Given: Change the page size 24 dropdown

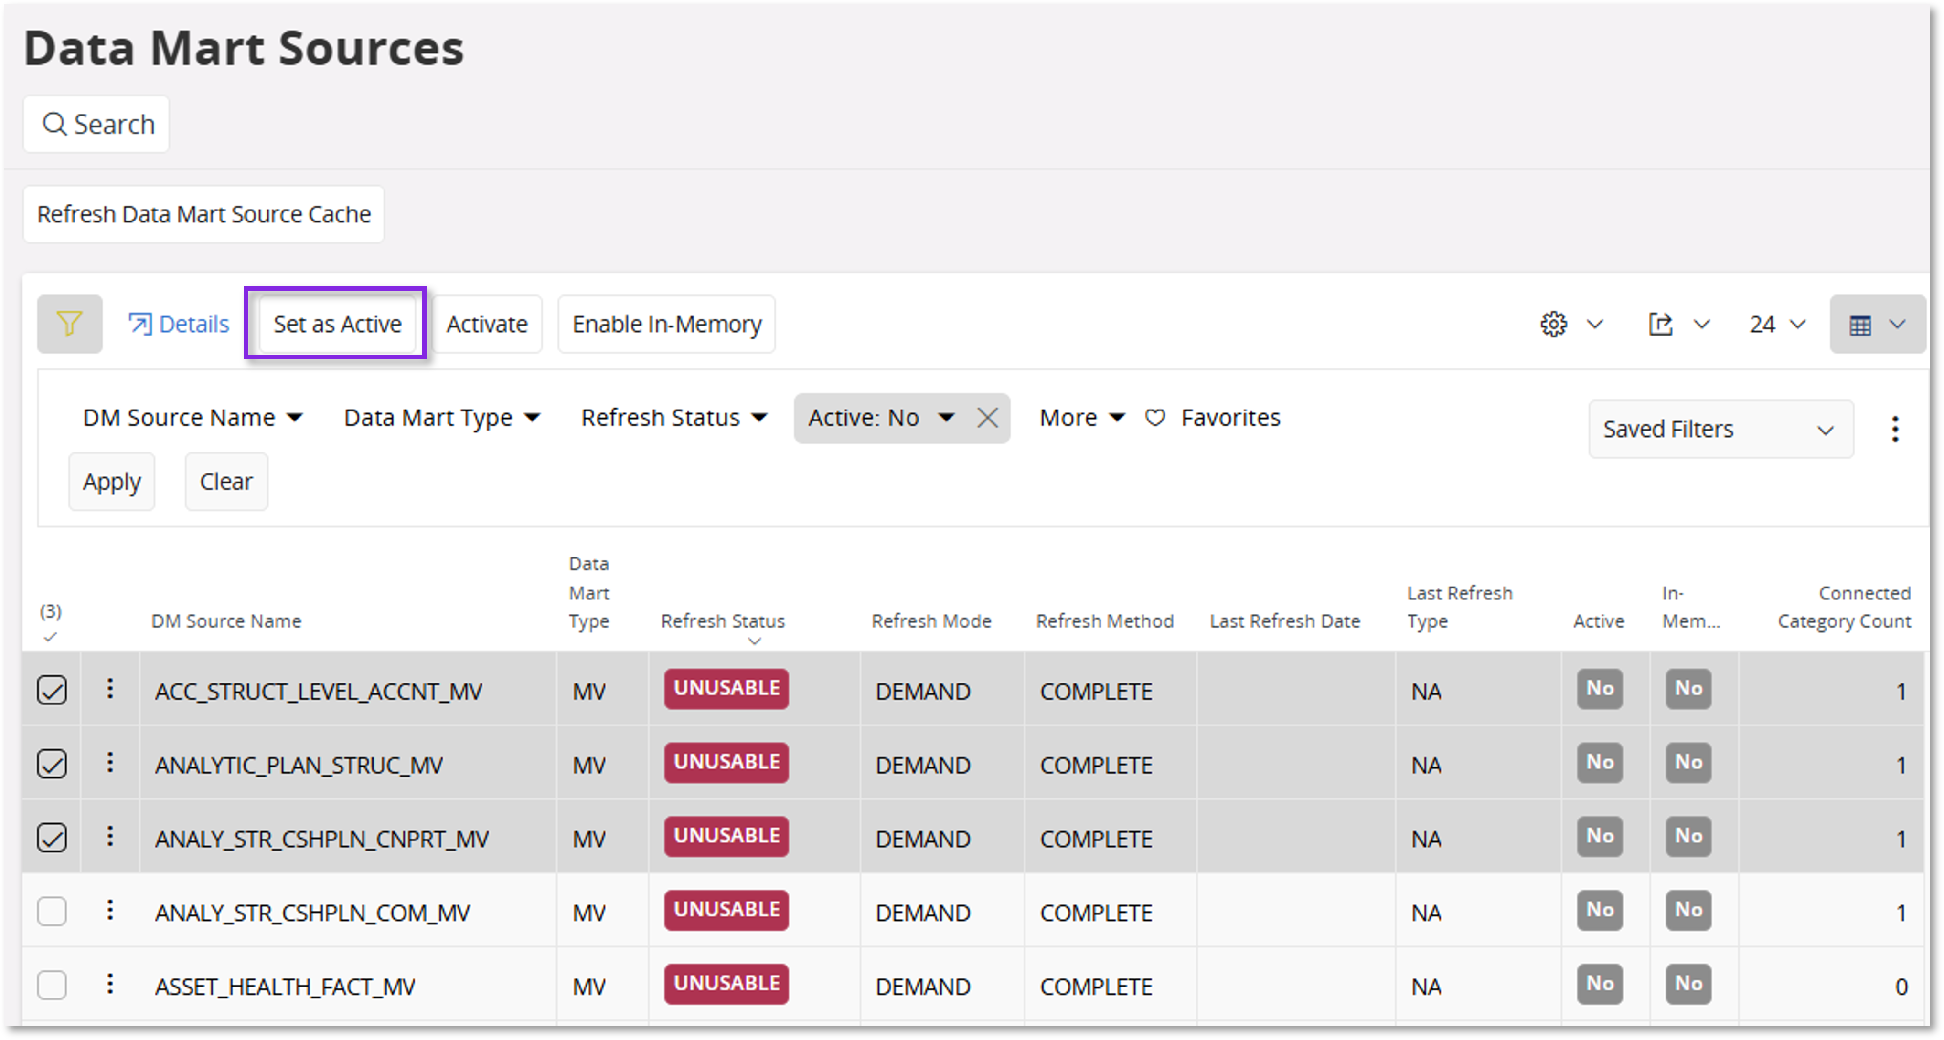Looking at the screenshot, I should (x=1777, y=324).
